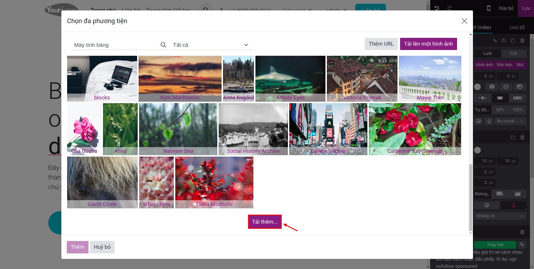Click the Huỷ bỏ button in dialog footer
Viewport: 534px width, 269px height.
coord(102,247)
